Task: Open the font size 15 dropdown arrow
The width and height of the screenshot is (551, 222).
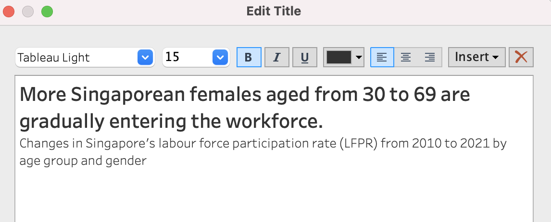Action: click(x=220, y=58)
